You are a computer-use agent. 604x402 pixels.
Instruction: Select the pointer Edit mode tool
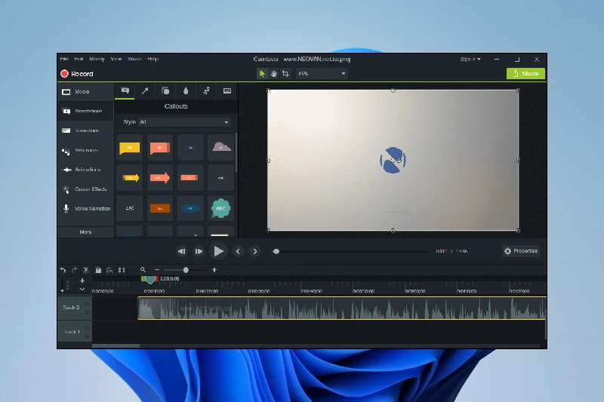[262, 73]
